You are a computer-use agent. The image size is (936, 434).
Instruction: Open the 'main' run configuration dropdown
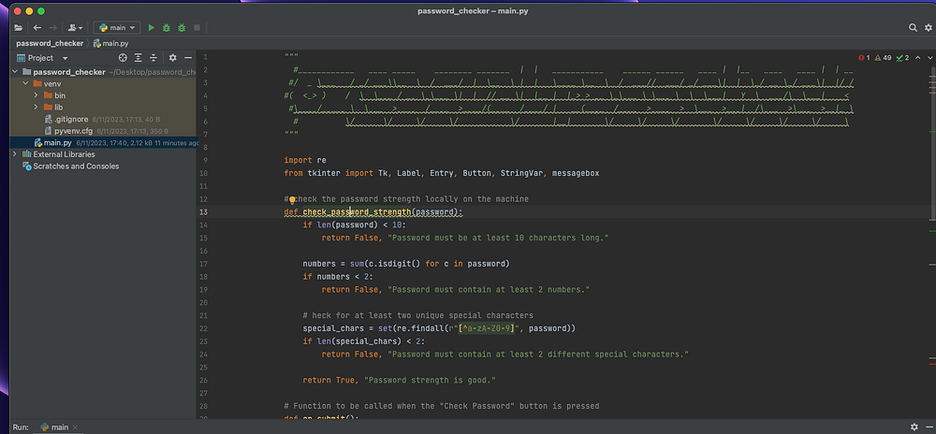coord(117,27)
